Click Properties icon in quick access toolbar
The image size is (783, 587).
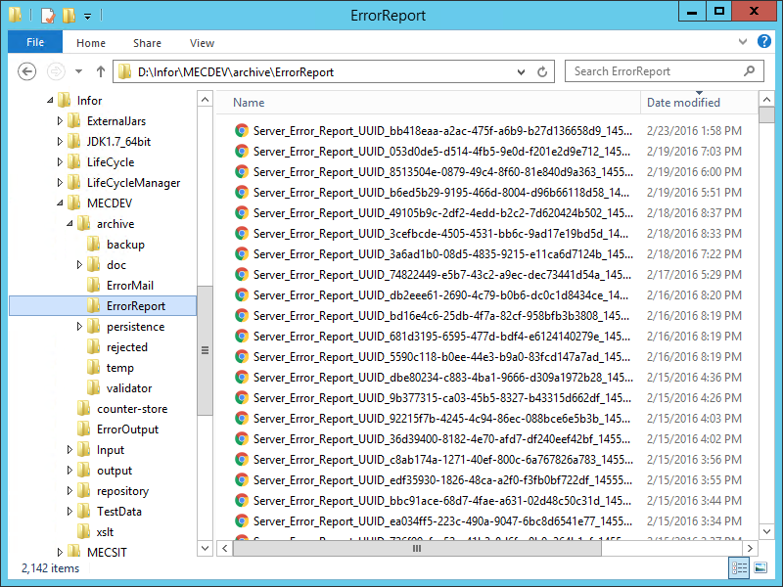[x=46, y=15]
